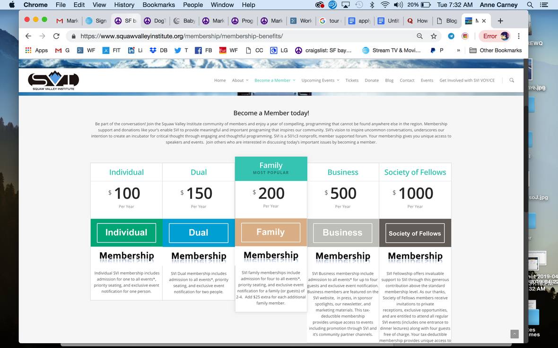Viewport: 558px width, 348px height.
Task: Reload the page with refresh icon
Action: pos(56,36)
